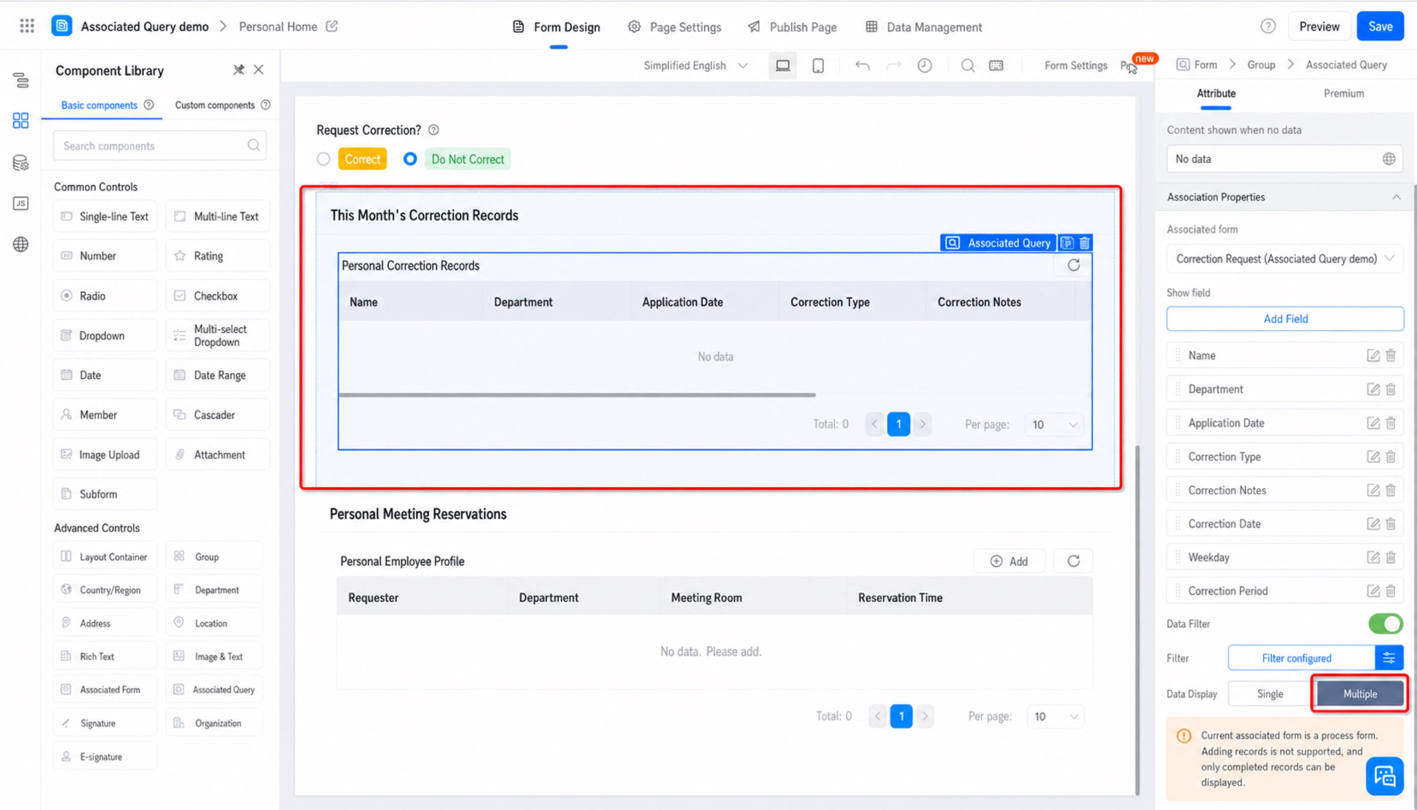Remove the Weekday show field

pyautogui.click(x=1390, y=558)
